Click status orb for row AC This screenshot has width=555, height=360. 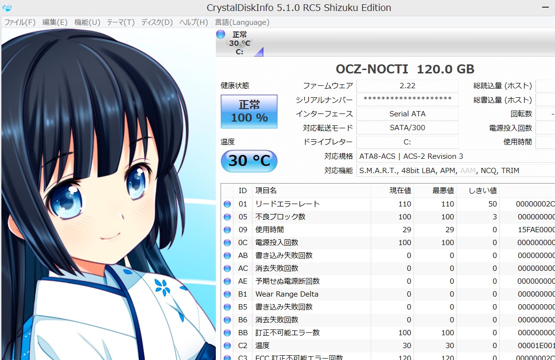pyautogui.click(x=227, y=268)
